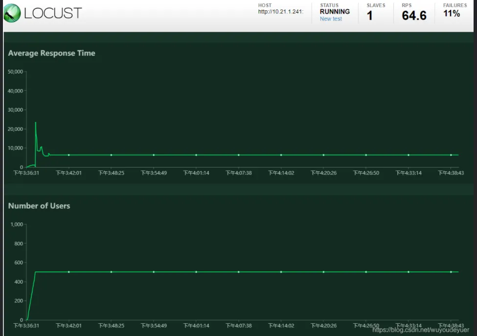Image resolution: width=477 pixels, height=336 pixels.
Task: Click response time data point at 下午4:20:26
Action: [323, 155]
